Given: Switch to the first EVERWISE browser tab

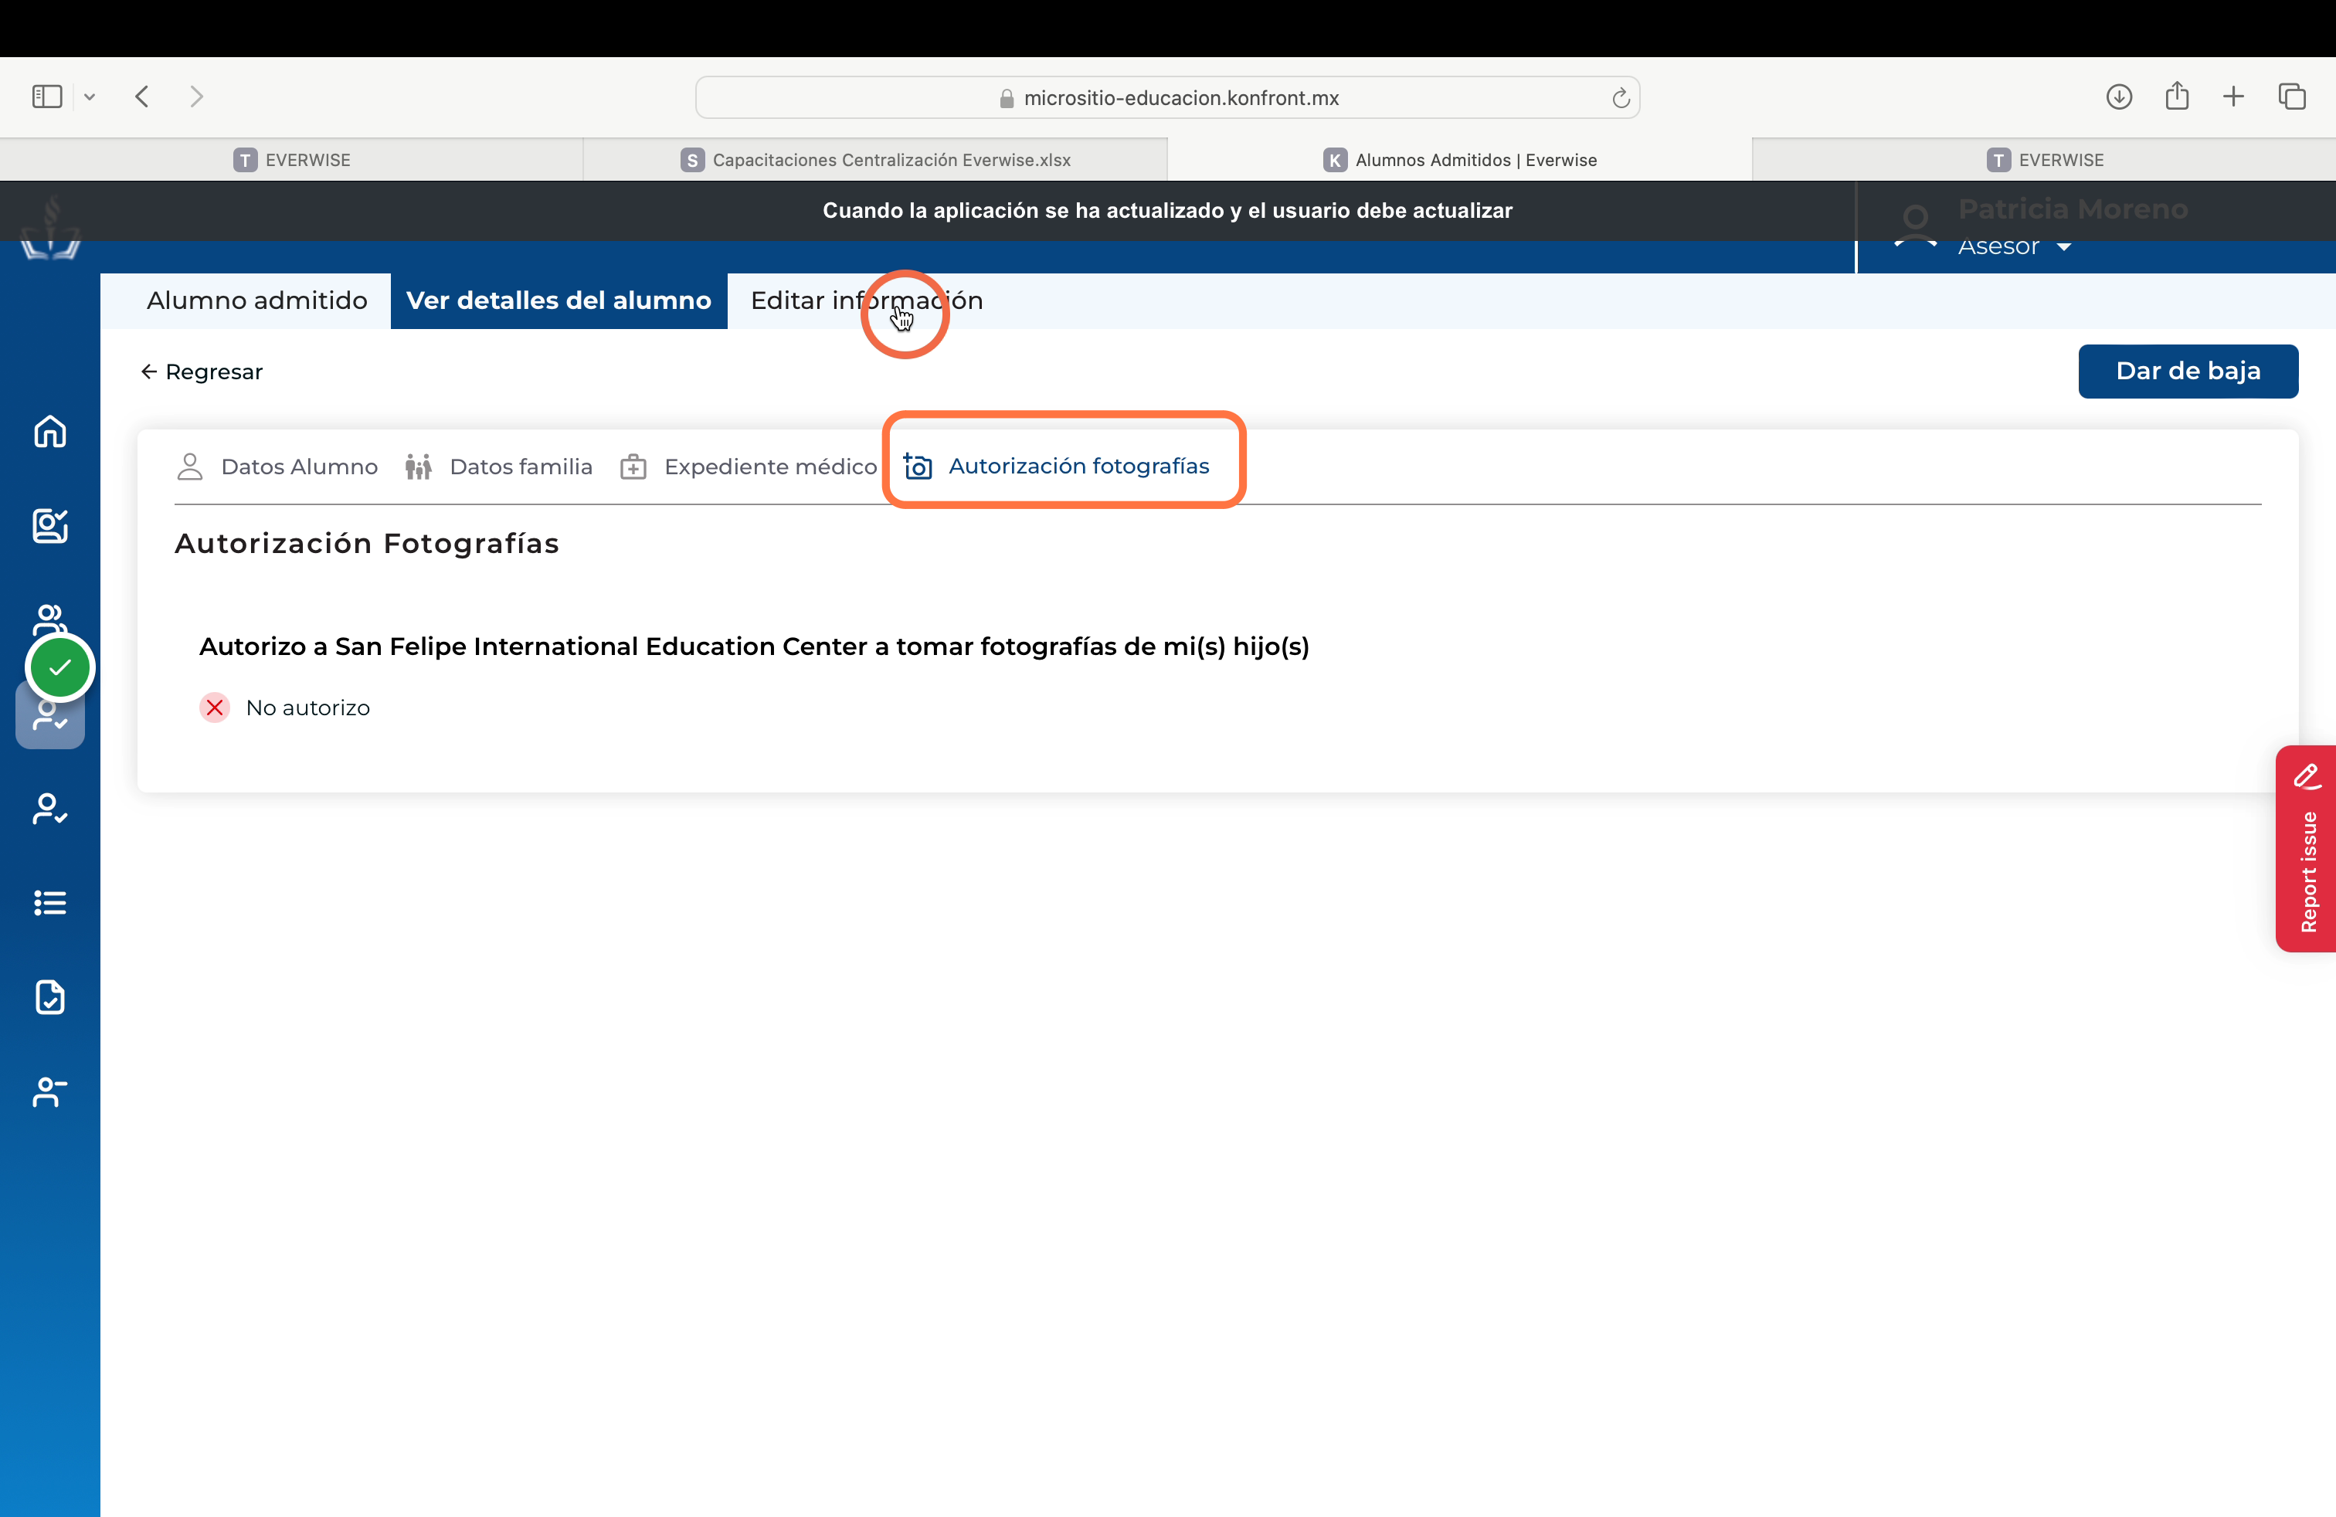Looking at the screenshot, I should [291, 160].
